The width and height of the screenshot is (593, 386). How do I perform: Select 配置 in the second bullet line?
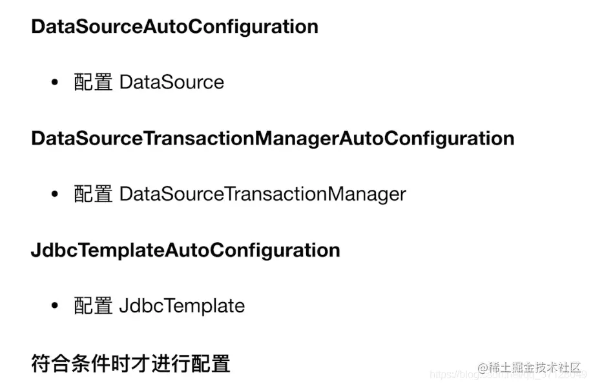pyautogui.click(x=93, y=194)
